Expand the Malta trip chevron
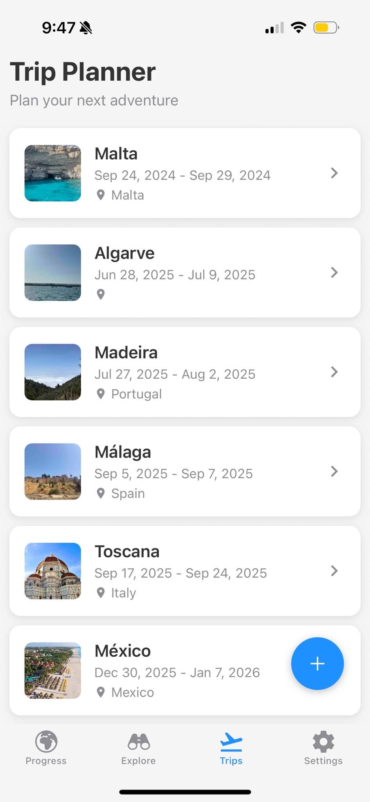The width and height of the screenshot is (370, 802). (x=334, y=173)
